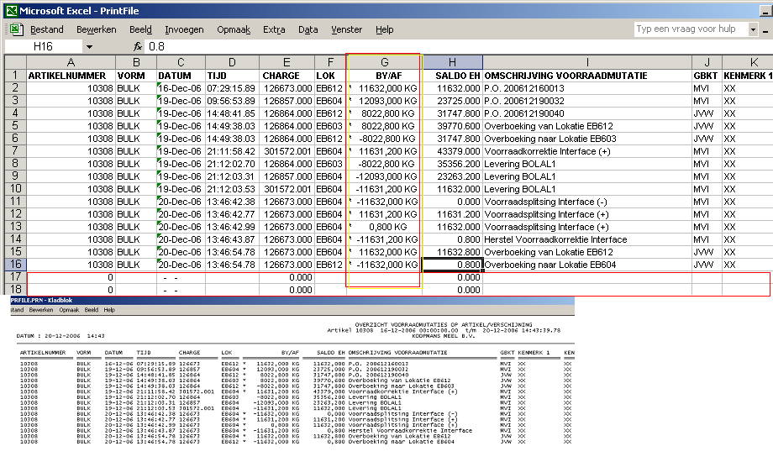
Task: Open the Help menu in Excel
Action: coord(385,29)
